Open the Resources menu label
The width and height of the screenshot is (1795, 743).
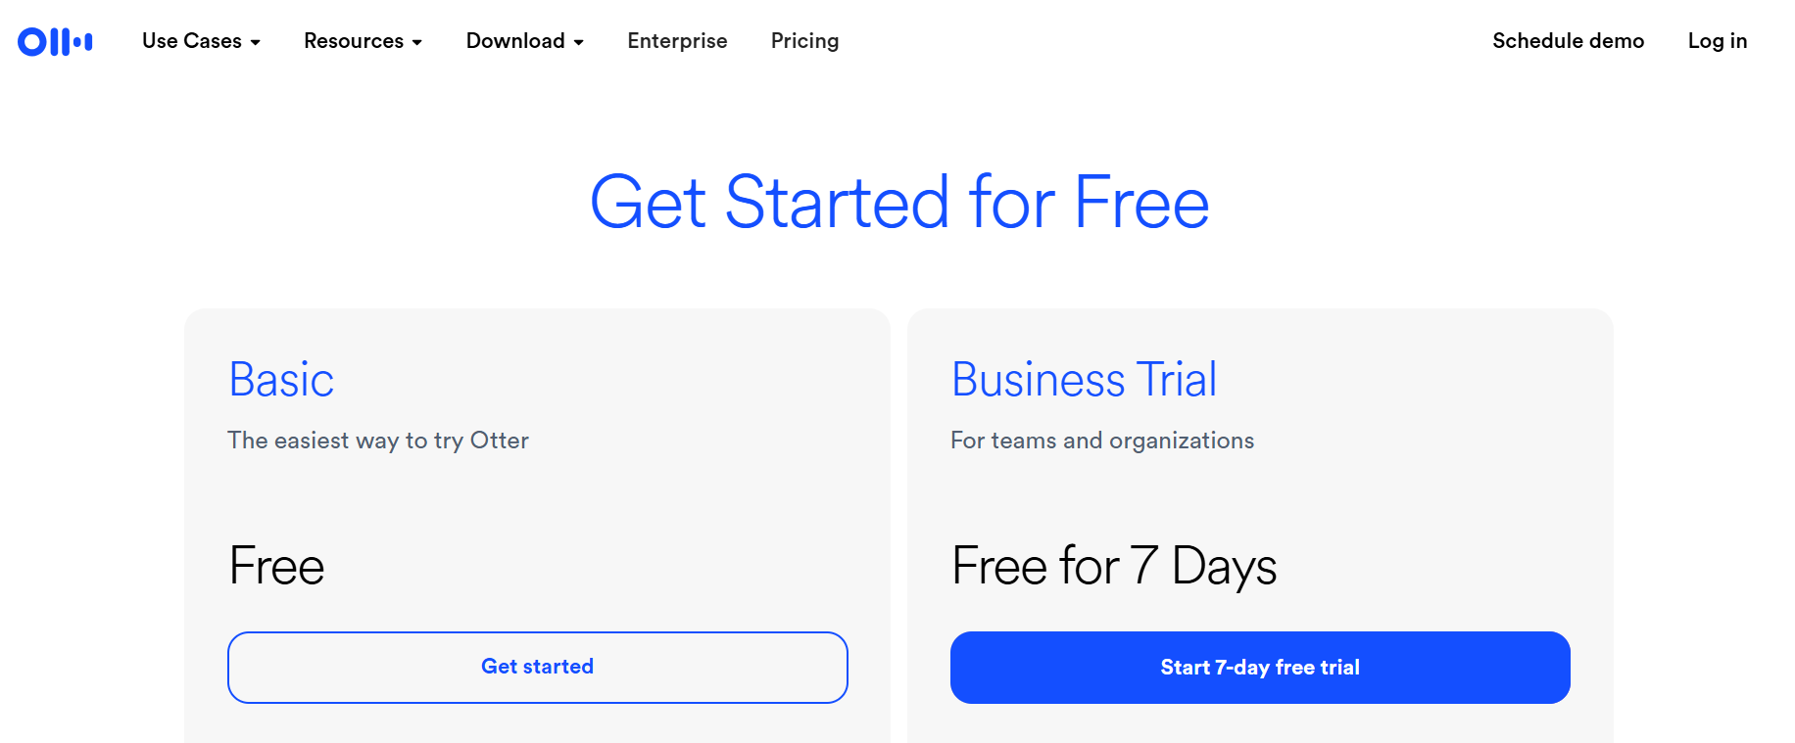point(353,41)
